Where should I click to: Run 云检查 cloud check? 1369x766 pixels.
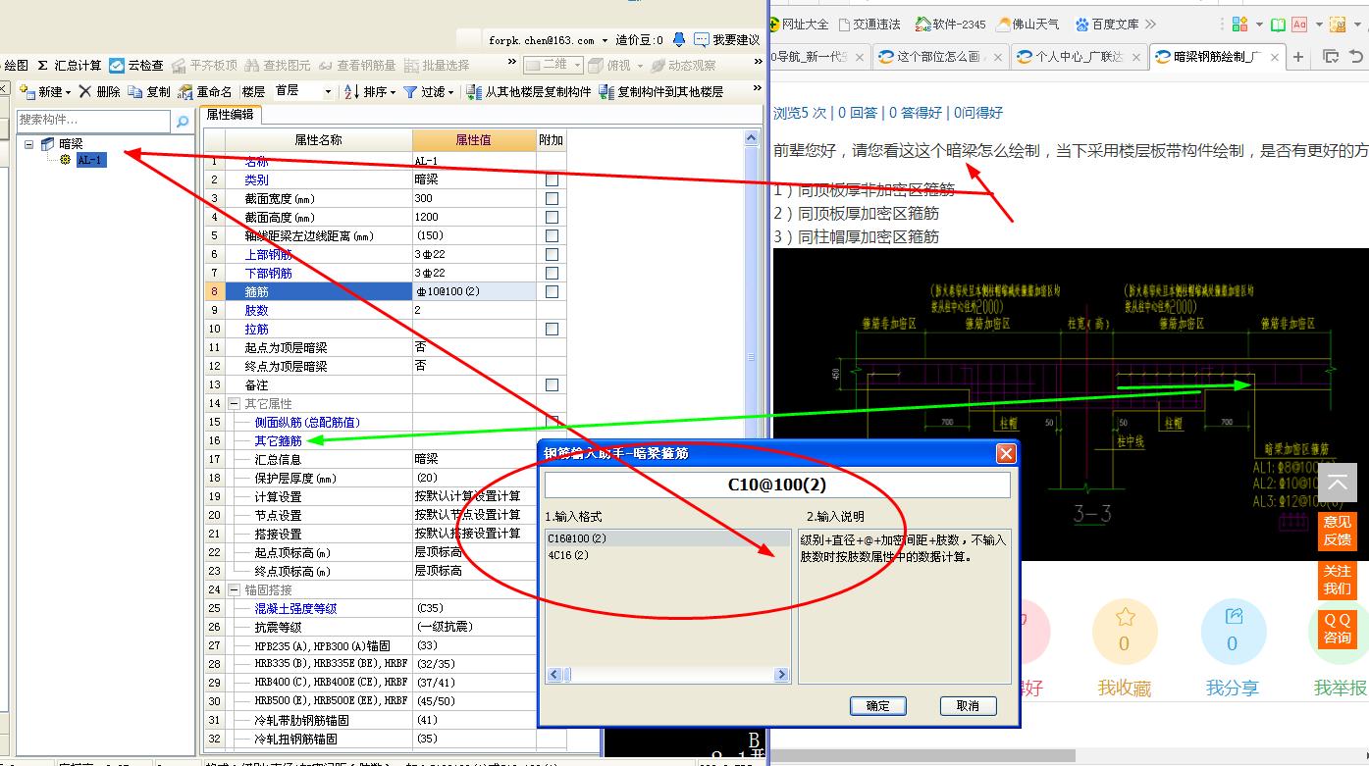pyautogui.click(x=136, y=66)
